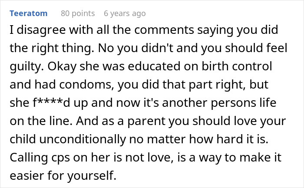Click the word 'guilty' in the comment
Viewport: 304px width, 188px height.
coord(27,66)
